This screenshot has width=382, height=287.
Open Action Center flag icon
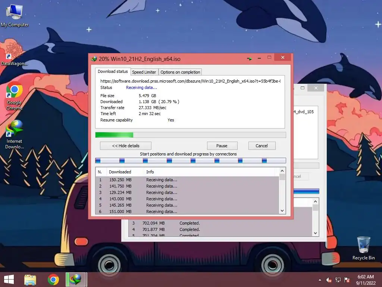pyautogui.click(x=347, y=280)
